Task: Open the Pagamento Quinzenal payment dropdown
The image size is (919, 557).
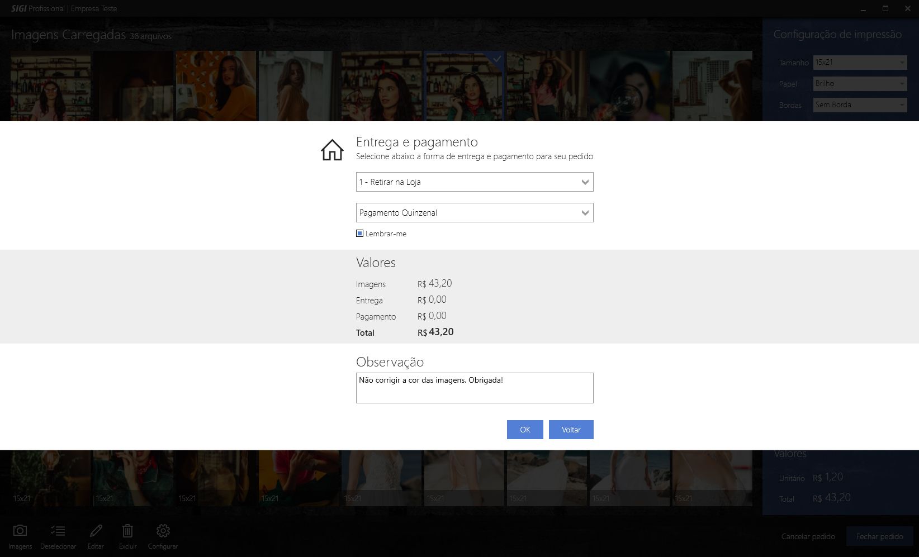Action: pyautogui.click(x=474, y=213)
